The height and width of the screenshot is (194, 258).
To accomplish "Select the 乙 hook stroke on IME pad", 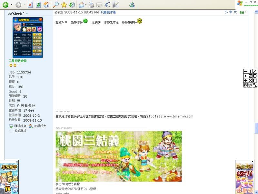I will click(250, 76).
